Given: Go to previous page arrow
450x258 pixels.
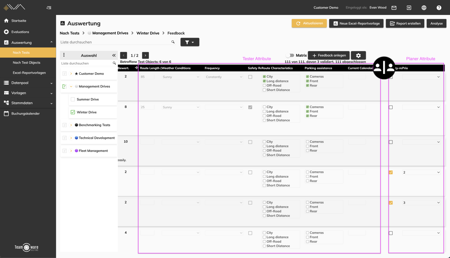Looking at the screenshot, I should [x=123, y=55].
